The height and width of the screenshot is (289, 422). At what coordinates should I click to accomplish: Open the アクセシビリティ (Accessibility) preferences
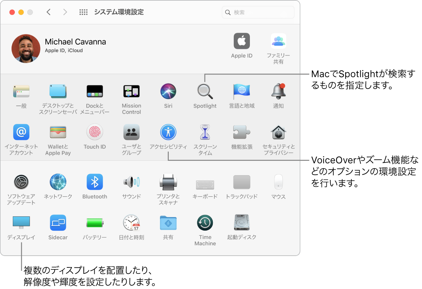168,132
